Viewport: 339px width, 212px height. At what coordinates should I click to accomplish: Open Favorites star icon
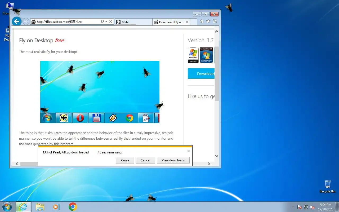tap(208, 21)
